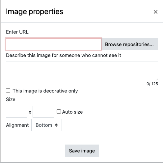Click the 'This image is decorative only' label
This screenshot has height=163, width=163.
[45, 91]
